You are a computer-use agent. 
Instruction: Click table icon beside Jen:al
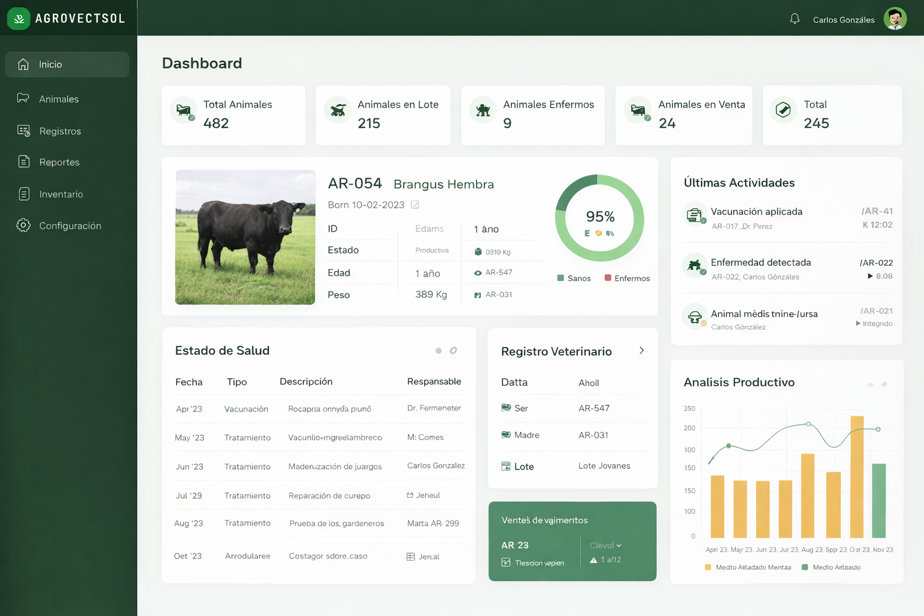(411, 557)
